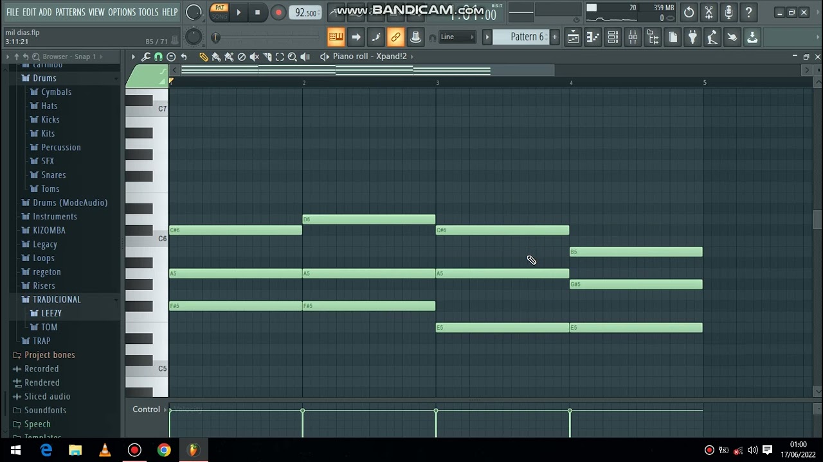Viewport: 823px width, 462px height.
Task: Open the VIEW menu
Action: tap(96, 12)
